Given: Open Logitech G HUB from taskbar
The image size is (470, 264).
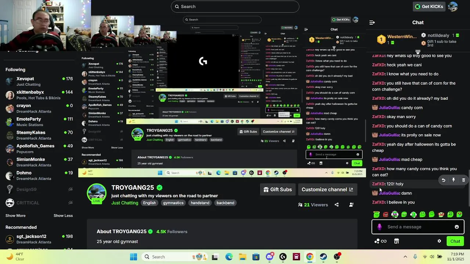Looking at the screenshot, I should pyautogui.click(x=283, y=257).
